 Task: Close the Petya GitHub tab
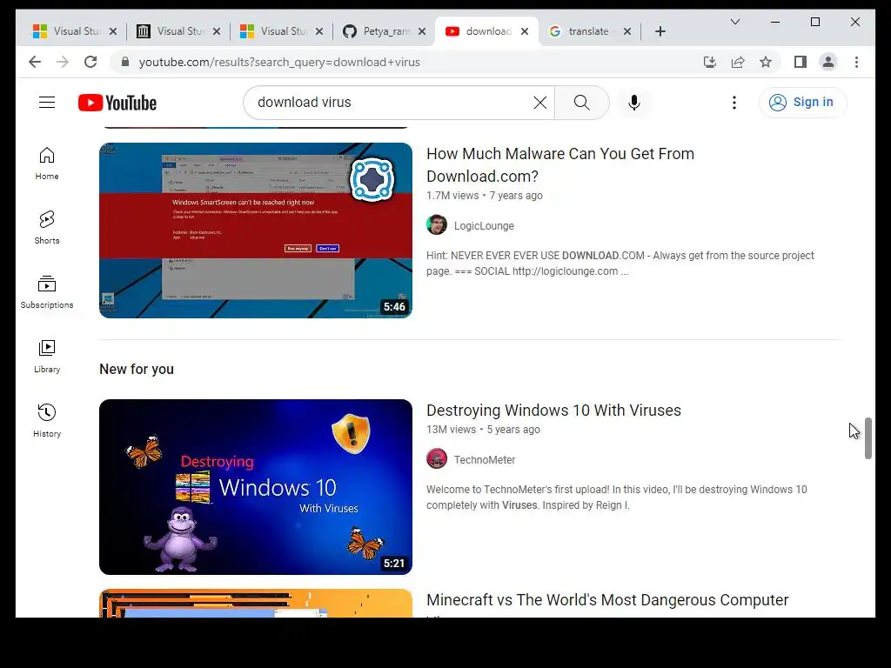coord(422,31)
